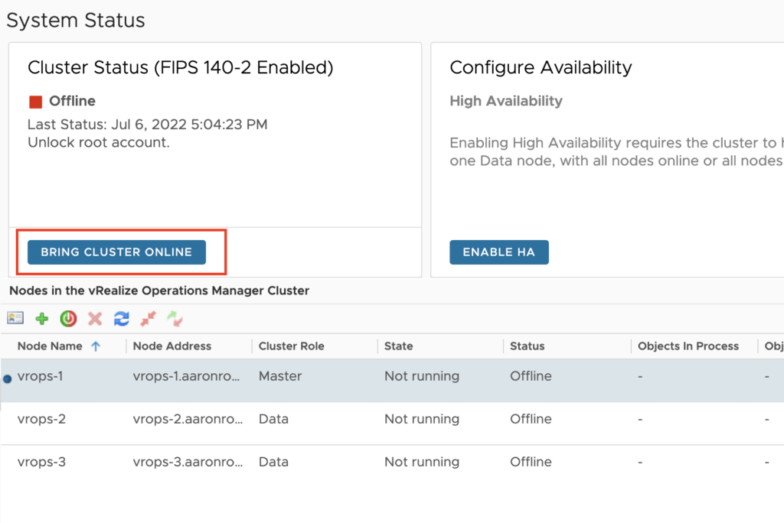The height and width of the screenshot is (523, 784).
Task: Click the node power on/off icon
Action: coord(69,318)
